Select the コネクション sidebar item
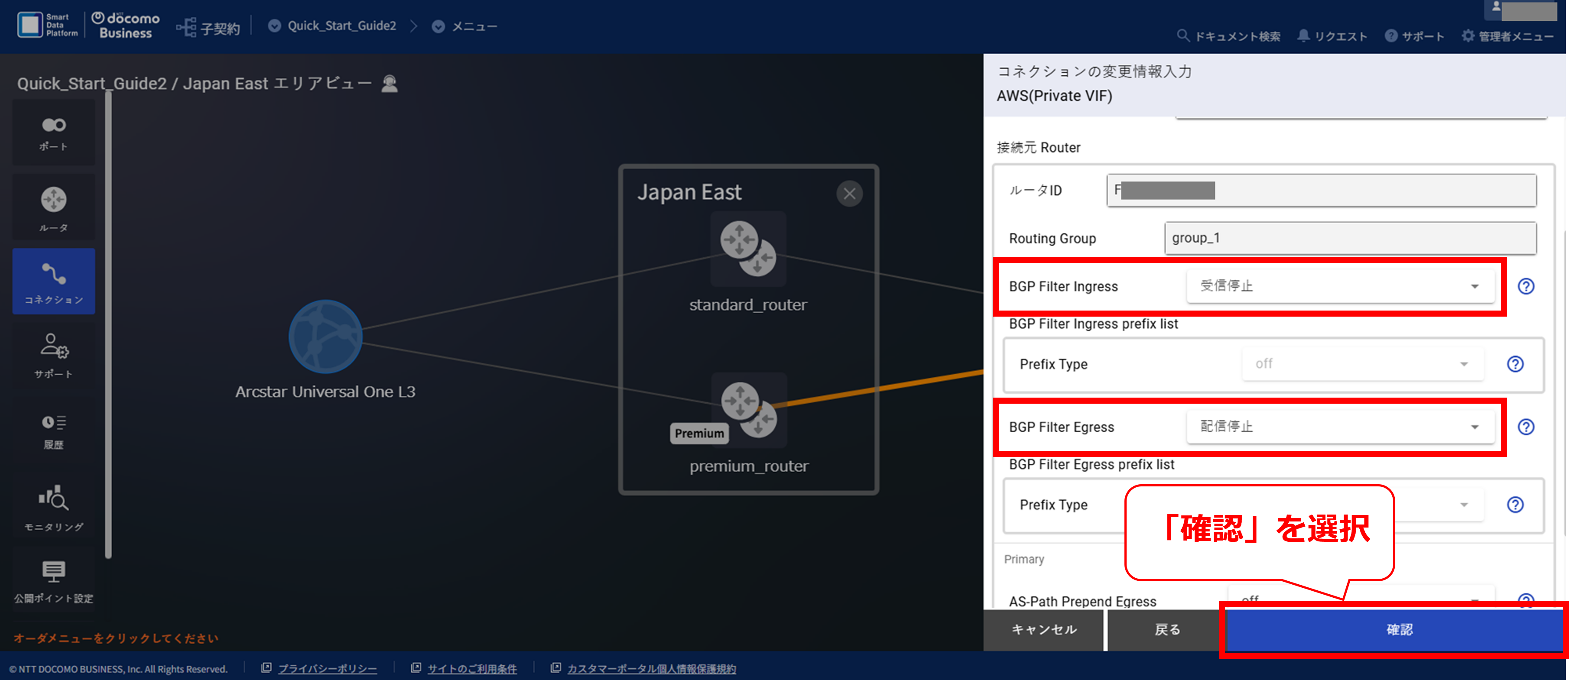The width and height of the screenshot is (1569, 680). [x=54, y=282]
